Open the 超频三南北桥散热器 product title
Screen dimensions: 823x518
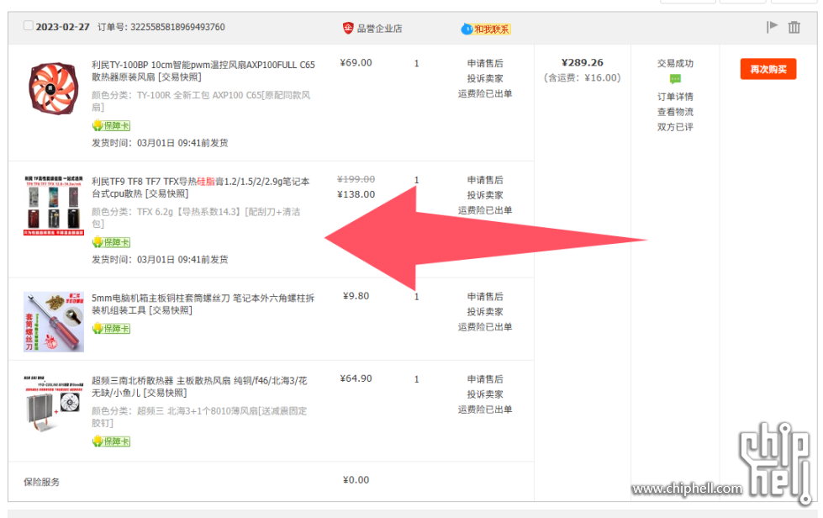(x=199, y=386)
